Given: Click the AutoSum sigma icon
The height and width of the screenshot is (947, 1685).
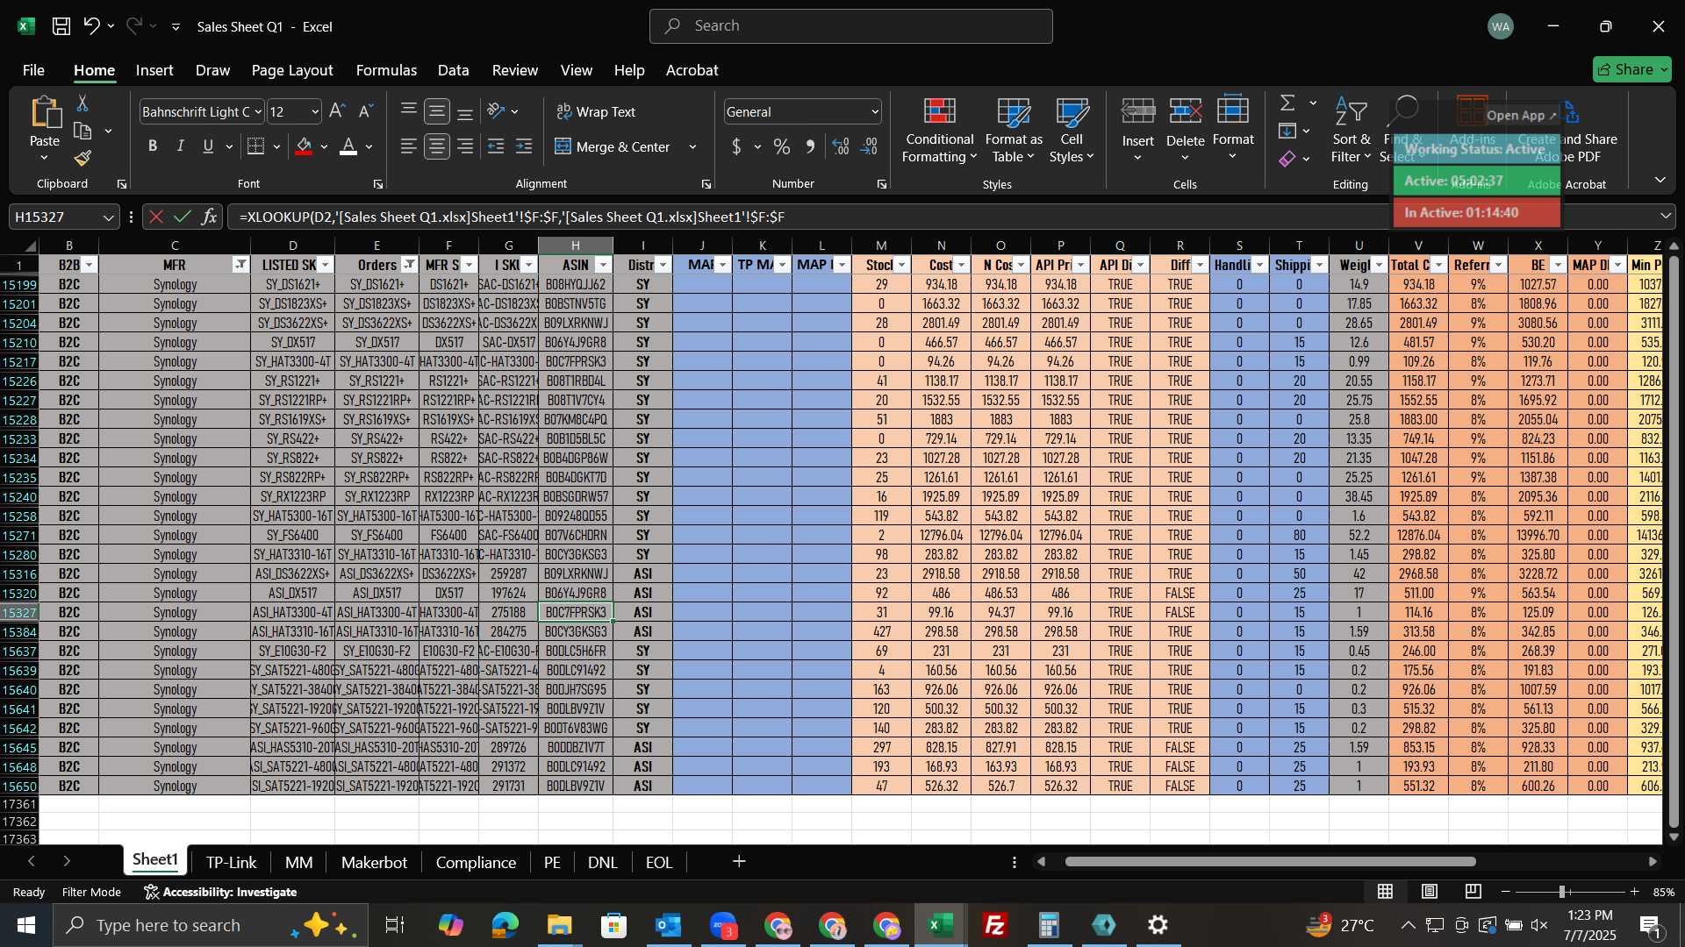Looking at the screenshot, I should [x=1287, y=103].
